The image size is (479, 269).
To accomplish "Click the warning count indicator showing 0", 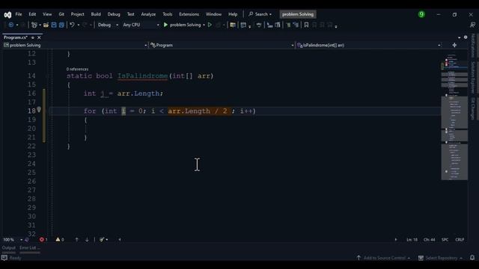I will 60,239.
